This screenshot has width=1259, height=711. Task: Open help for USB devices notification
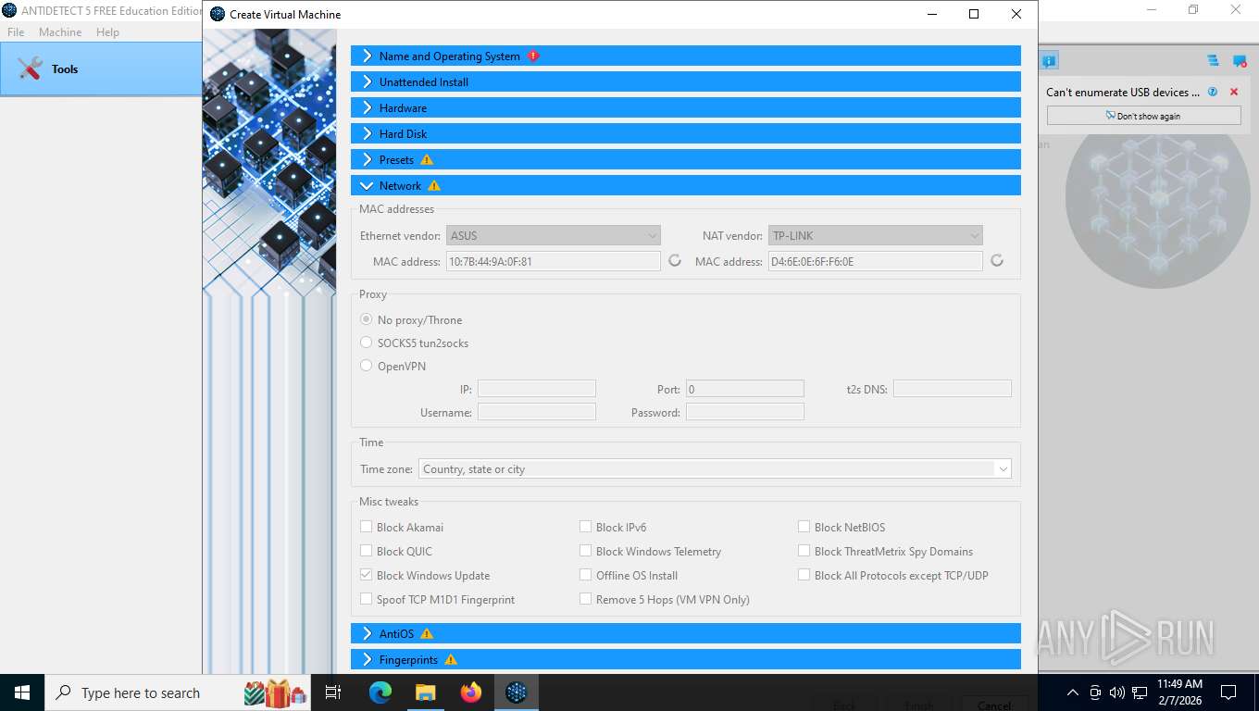pyautogui.click(x=1213, y=92)
